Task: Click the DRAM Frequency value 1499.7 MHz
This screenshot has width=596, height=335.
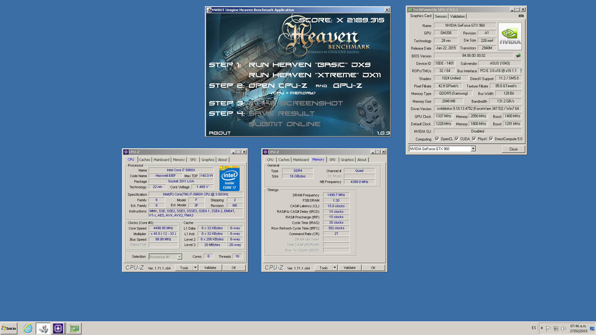Action: (x=336, y=195)
